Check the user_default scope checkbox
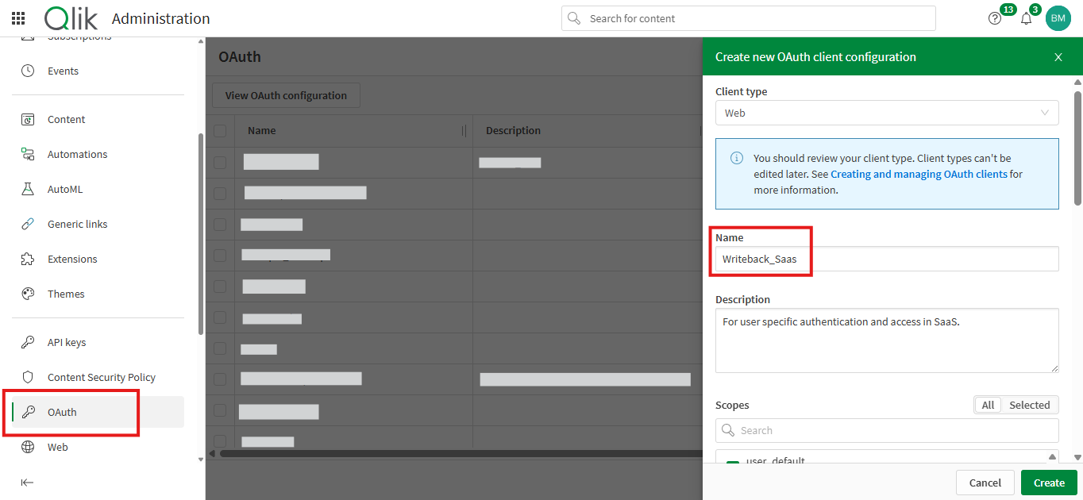 click(733, 463)
